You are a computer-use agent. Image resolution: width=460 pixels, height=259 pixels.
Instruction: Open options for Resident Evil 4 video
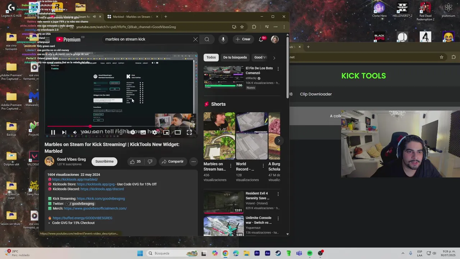coord(278,194)
